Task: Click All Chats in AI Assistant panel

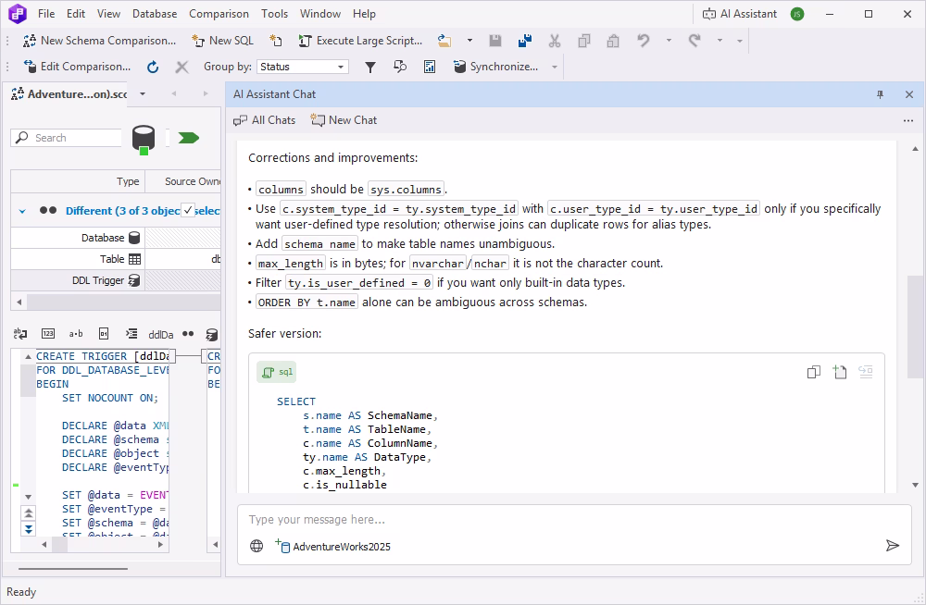Action: pyautogui.click(x=265, y=120)
